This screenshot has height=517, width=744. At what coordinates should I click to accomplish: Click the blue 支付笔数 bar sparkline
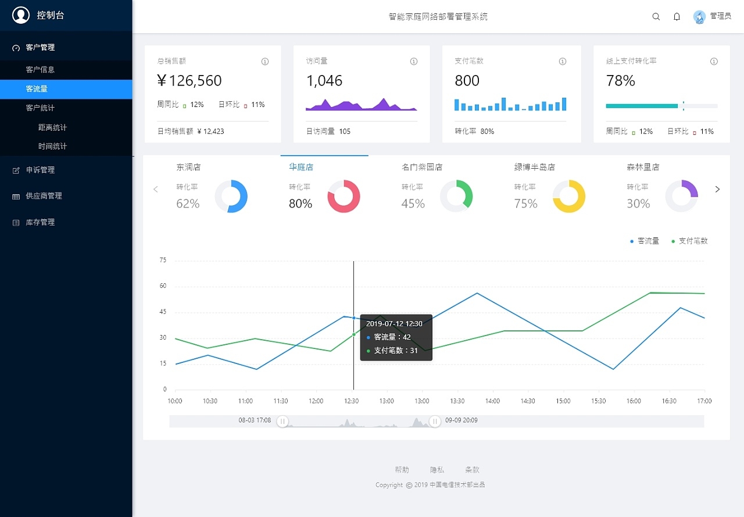click(x=510, y=104)
